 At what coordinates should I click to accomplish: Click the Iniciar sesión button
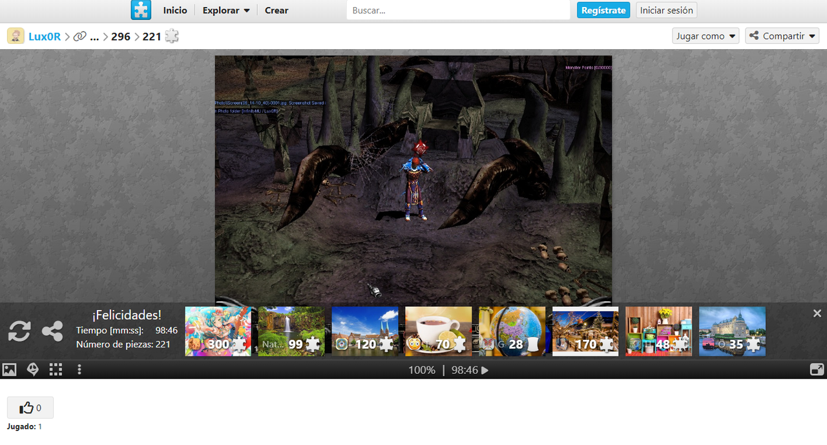[x=667, y=10]
